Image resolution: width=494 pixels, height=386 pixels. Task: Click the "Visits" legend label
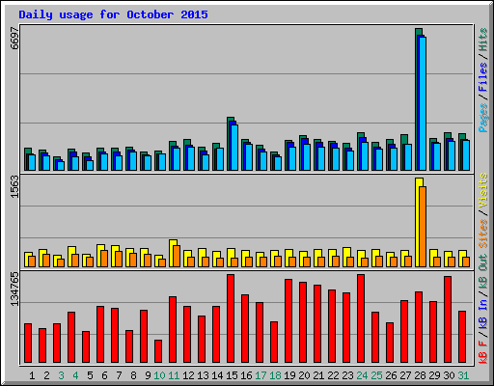coord(483,190)
